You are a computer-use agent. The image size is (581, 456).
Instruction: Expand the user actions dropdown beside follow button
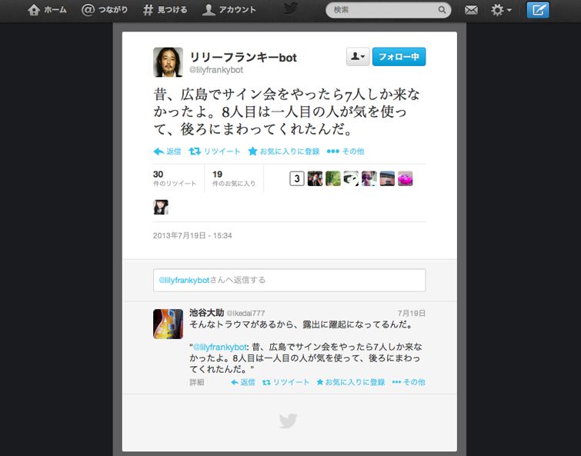pos(358,57)
